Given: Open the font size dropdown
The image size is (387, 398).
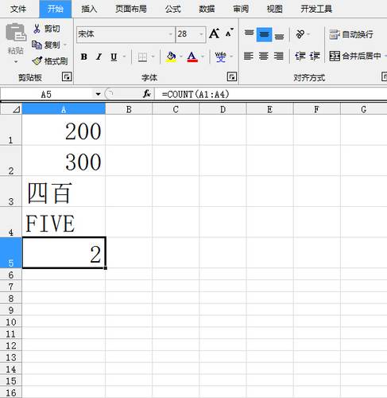Looking at the screenshot, I should [x=201, y=34].
